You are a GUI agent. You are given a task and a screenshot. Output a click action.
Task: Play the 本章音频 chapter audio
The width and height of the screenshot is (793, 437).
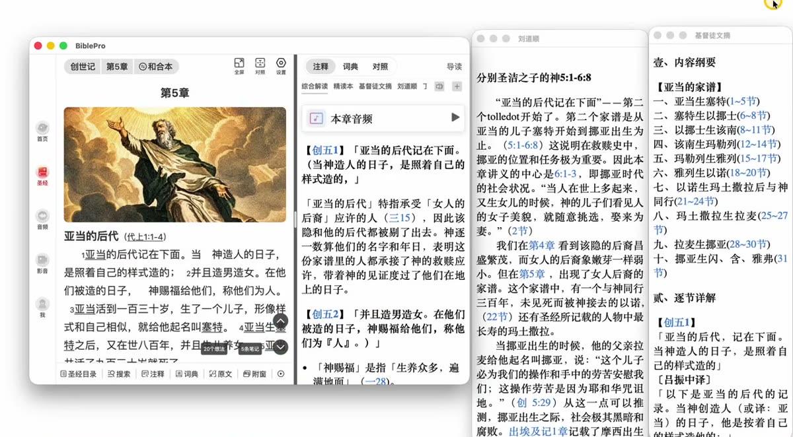tap(455, 118)
